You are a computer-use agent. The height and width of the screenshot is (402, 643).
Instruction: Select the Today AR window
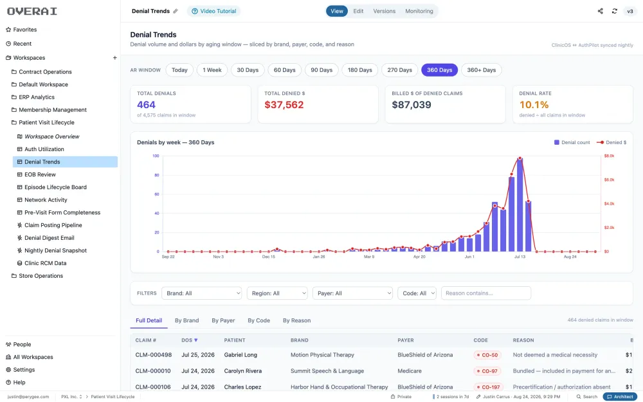click(179, 70)
